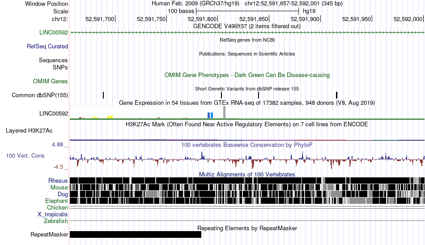Click Repeating Elements by RepeatMasker title

click(247, 228)
